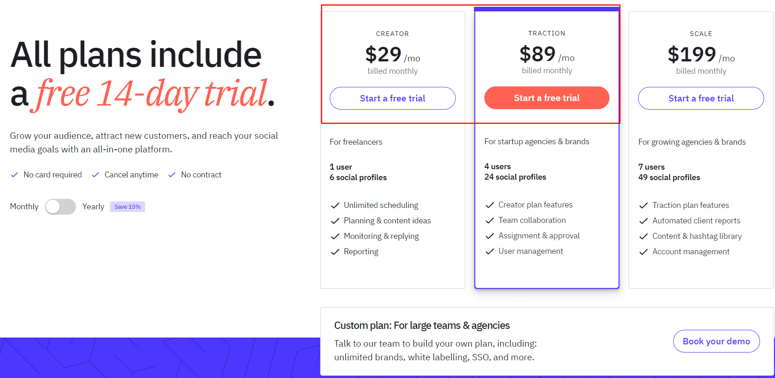Select the Yearly billing label
This screenshot has height=378, width=775.
click(93, 207)
